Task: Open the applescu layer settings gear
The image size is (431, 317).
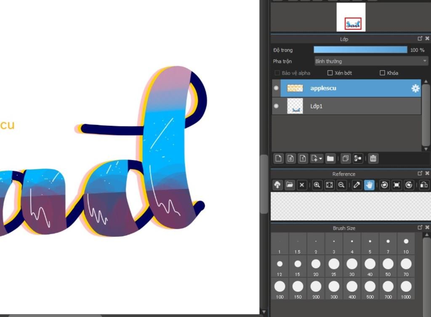Action: (415, 88)
